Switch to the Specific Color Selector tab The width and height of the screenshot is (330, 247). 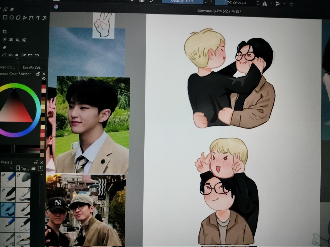pos(32,68)
